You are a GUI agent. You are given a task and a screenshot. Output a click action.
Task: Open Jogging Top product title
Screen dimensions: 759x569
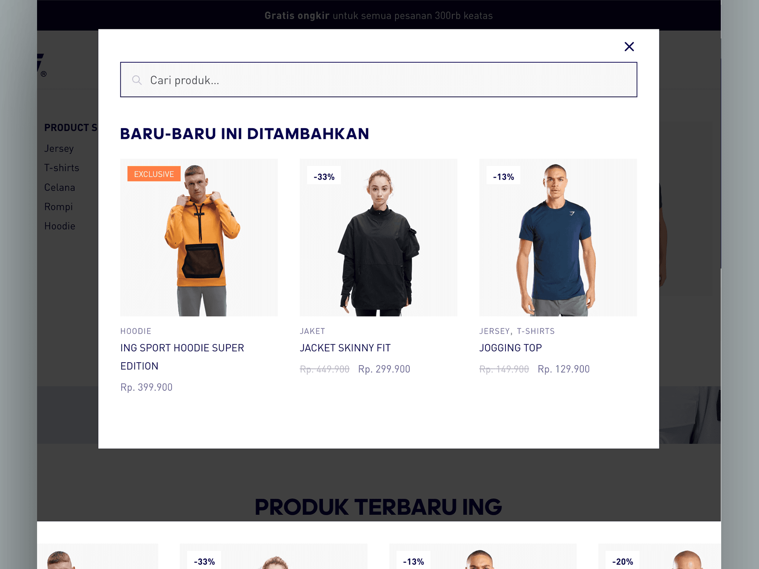tap(510, 348)
